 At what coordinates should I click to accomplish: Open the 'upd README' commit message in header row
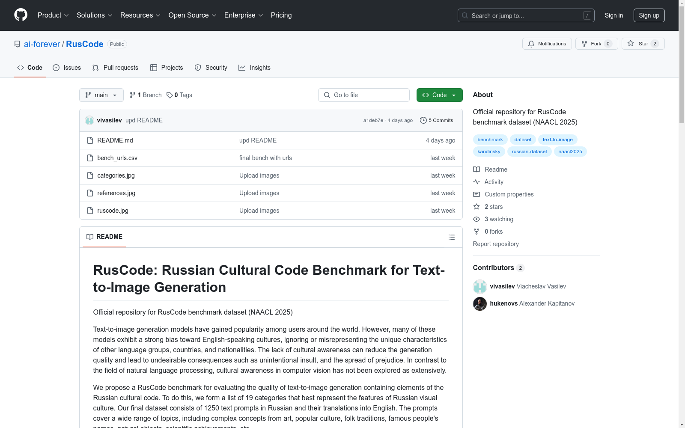[x=144, y=120]
